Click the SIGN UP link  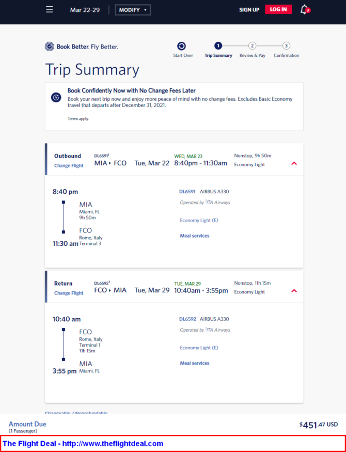(249, 10)
